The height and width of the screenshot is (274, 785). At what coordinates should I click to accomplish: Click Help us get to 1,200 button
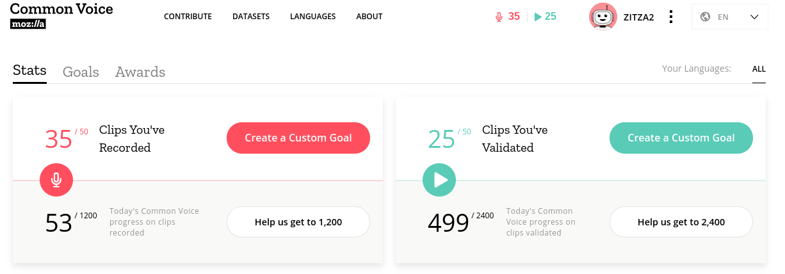298,222
